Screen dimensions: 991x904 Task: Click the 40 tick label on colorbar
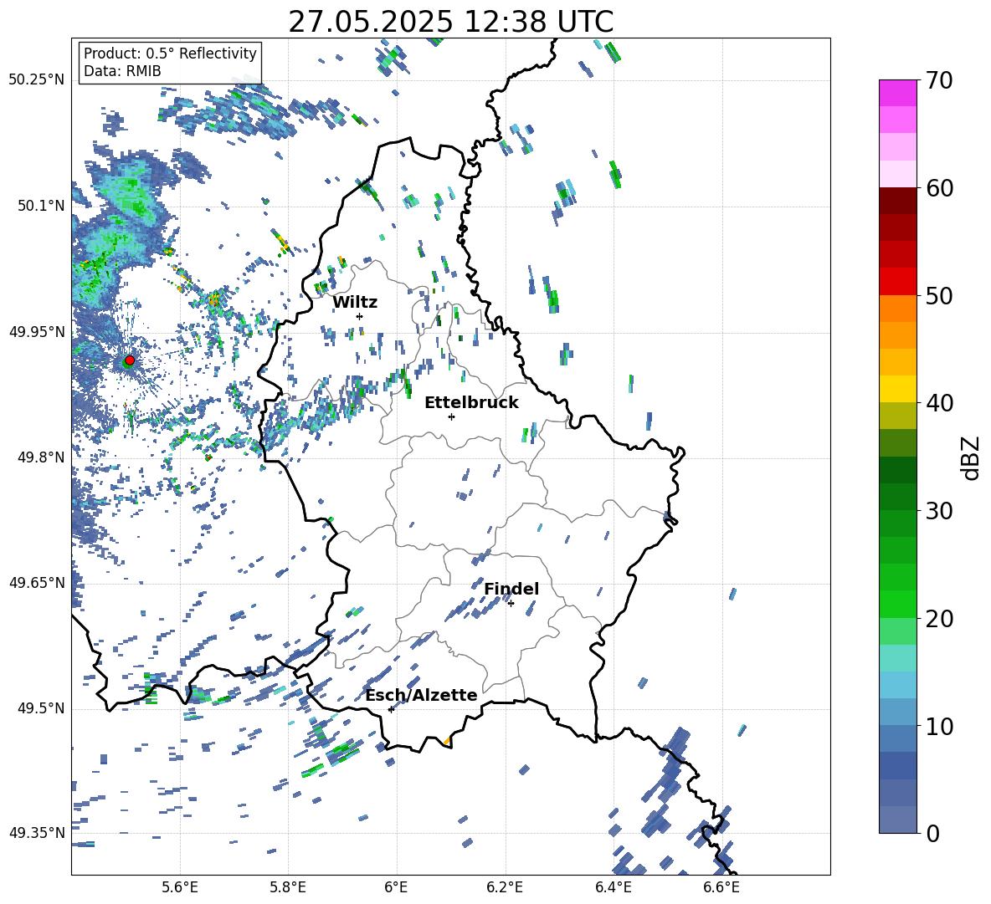(x=939, y=403)
